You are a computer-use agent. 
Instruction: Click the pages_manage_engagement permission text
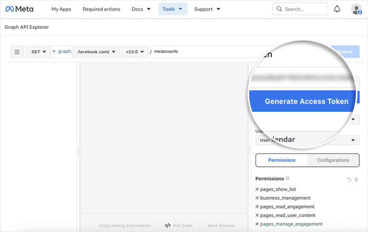(291, 224)
